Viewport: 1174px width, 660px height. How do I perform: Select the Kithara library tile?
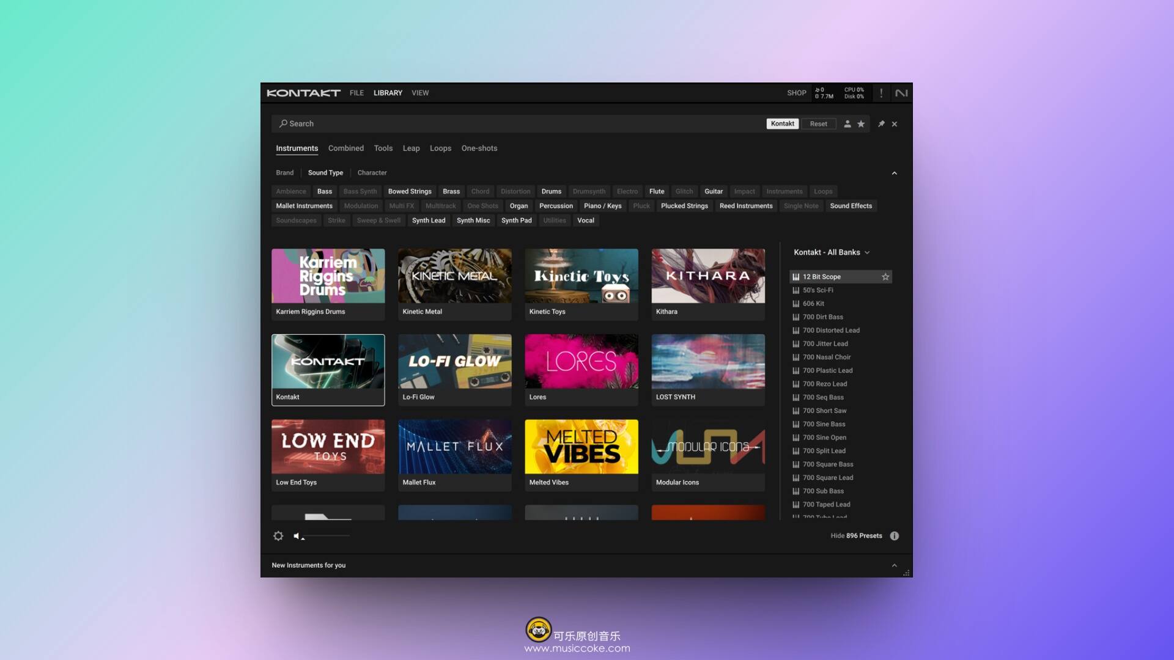click(x=708, y=284)
